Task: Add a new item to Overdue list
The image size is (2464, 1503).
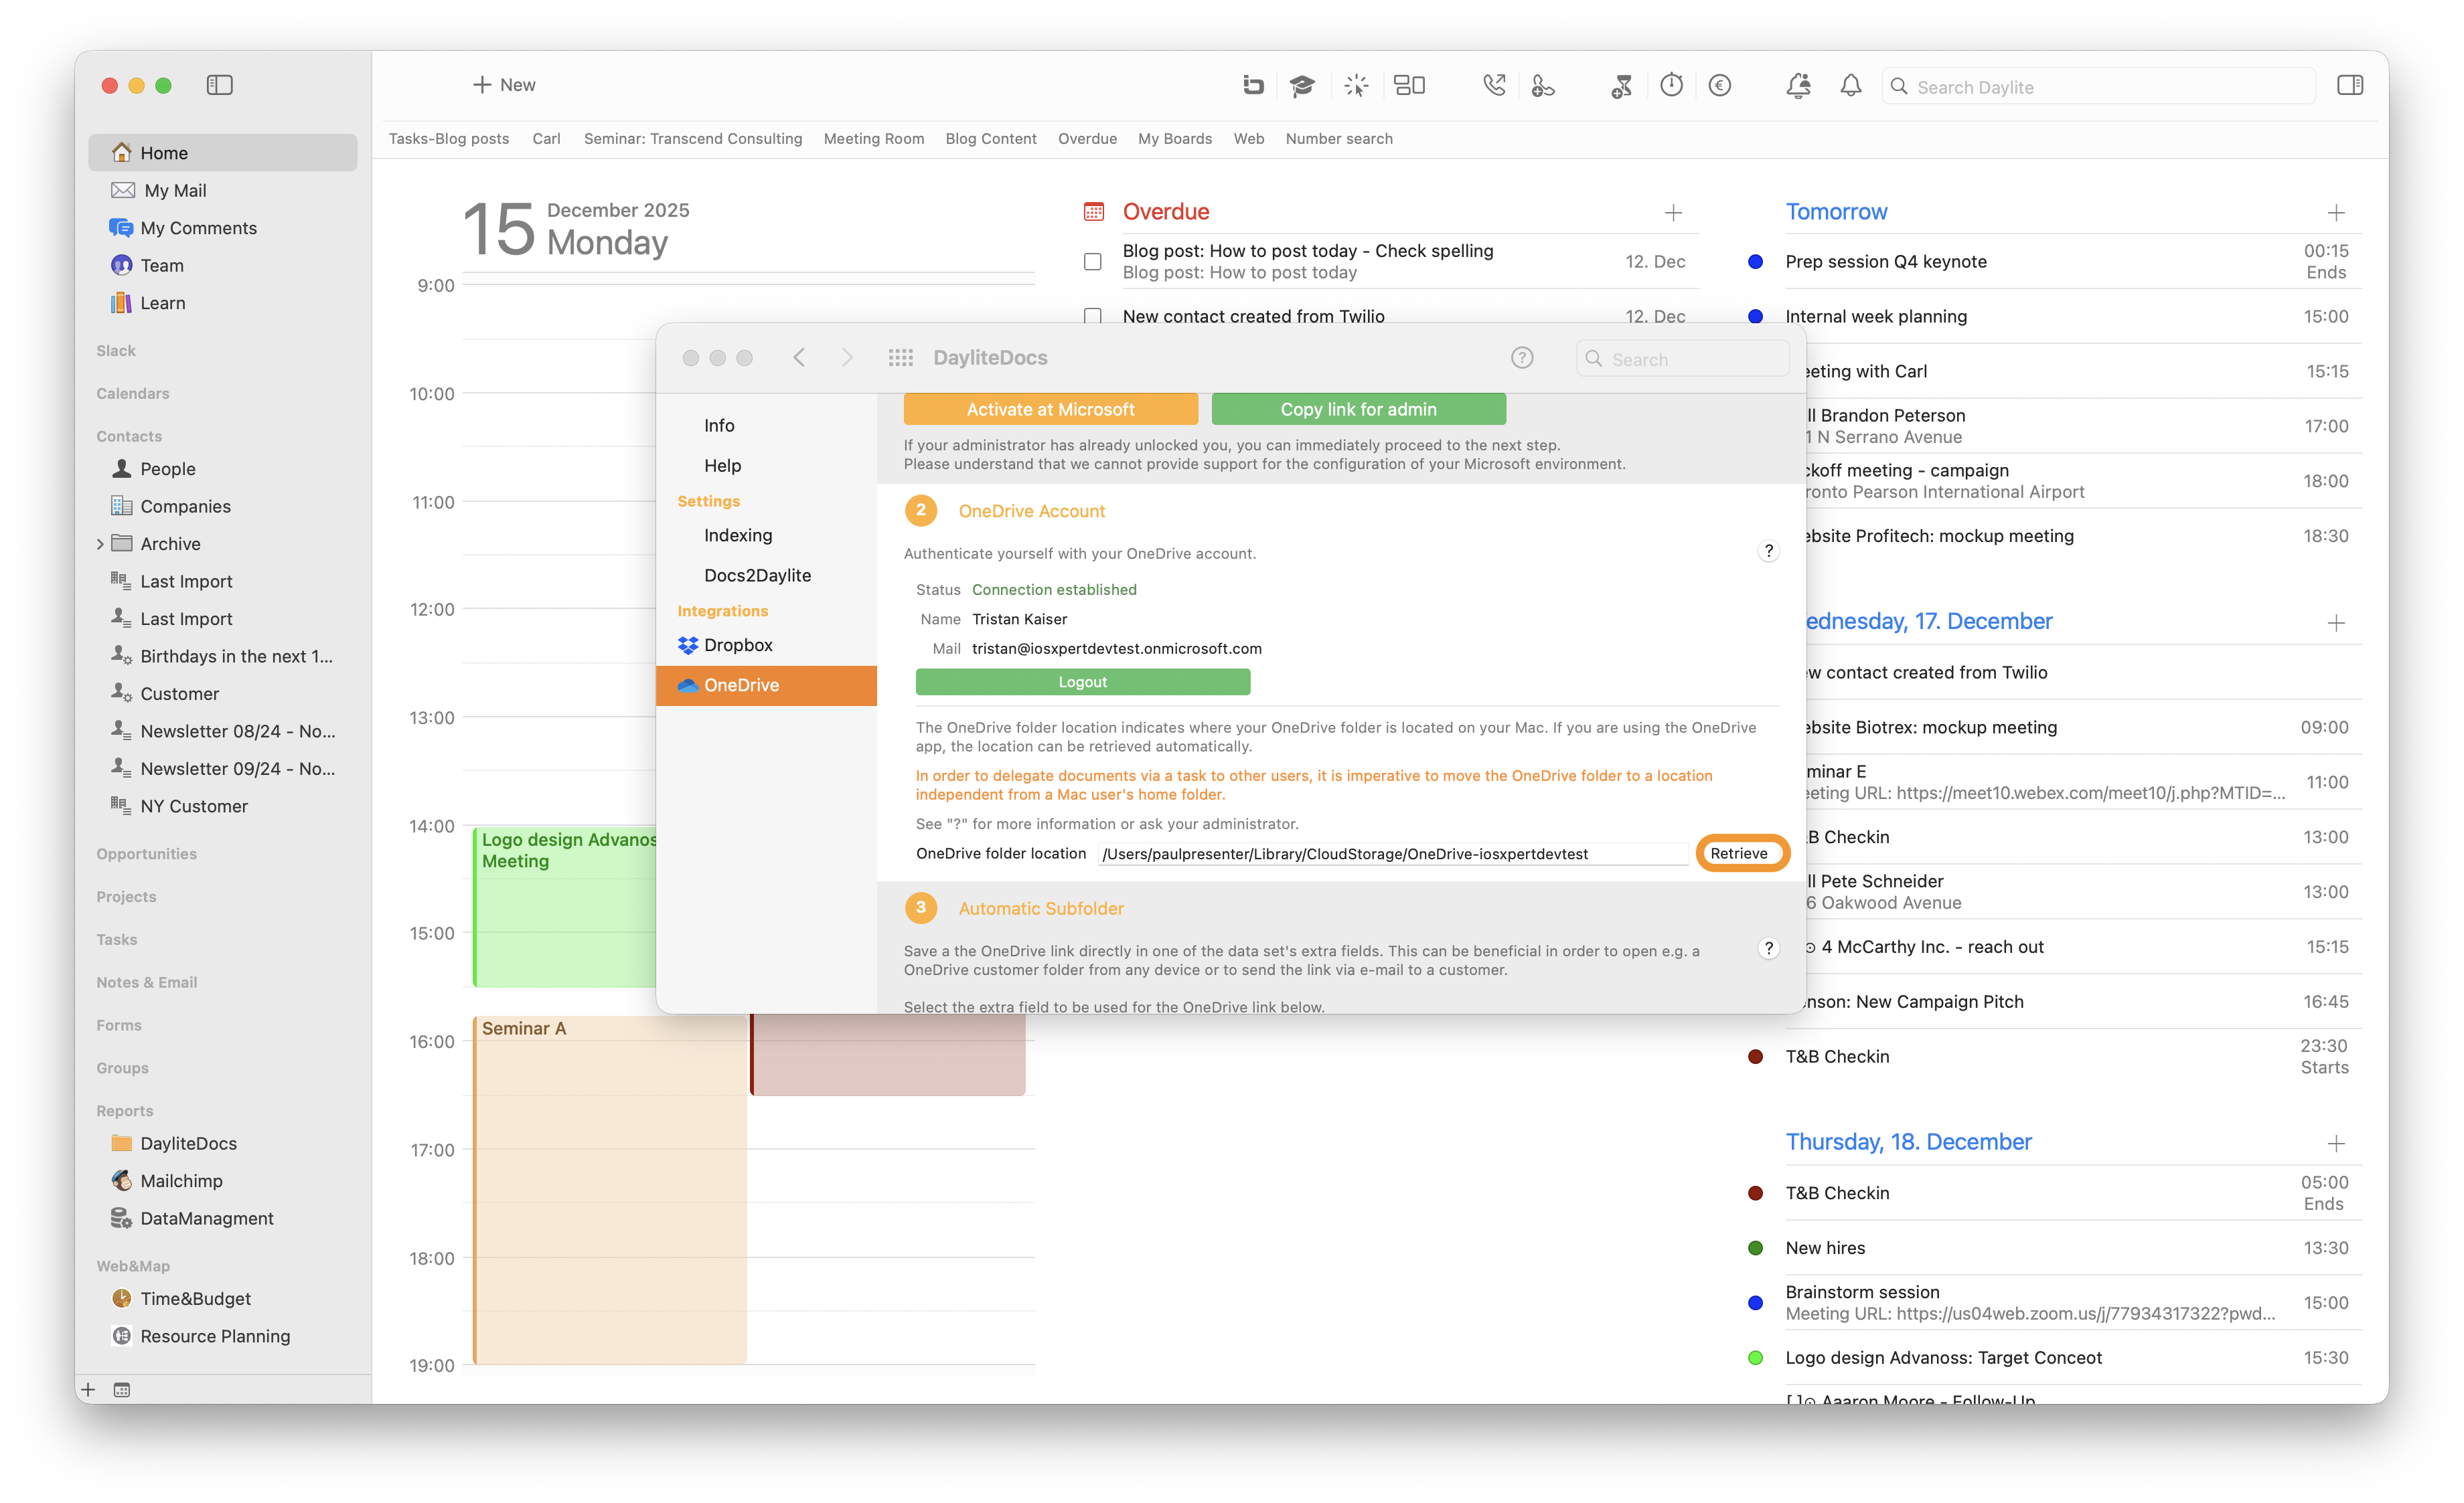Action: coord(1673,212)
